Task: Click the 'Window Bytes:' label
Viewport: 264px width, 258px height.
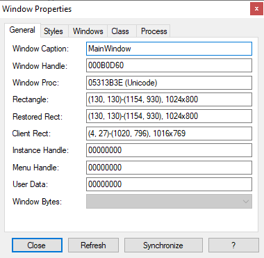Action: (37, 202)
